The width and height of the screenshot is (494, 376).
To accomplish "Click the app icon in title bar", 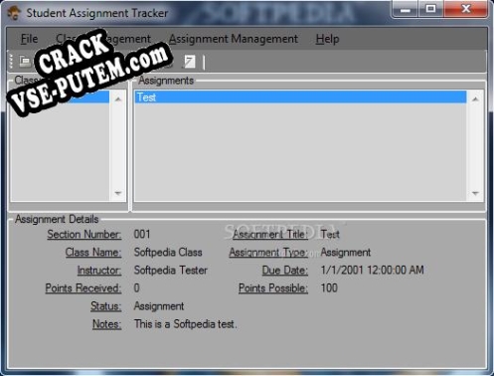I will 14,13.
